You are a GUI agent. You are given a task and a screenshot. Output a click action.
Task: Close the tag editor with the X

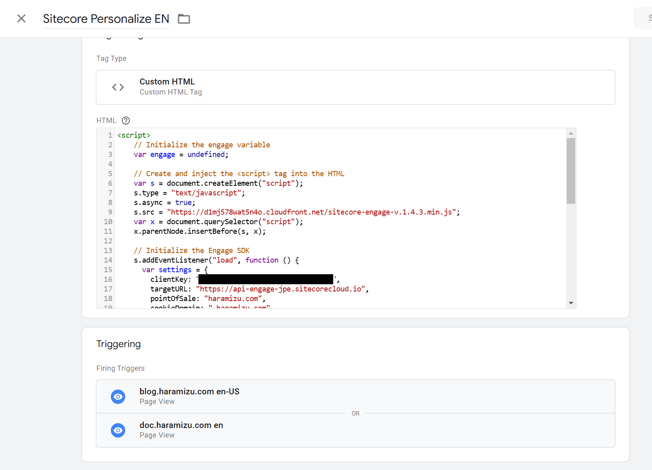coord(22,18)
